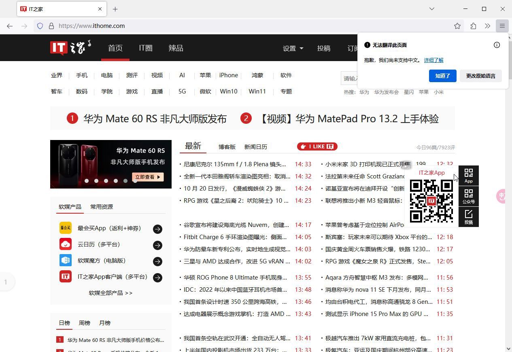Image resolution: width=512 pixels, height=352 pixels.
Task: Open a new browser tab
Action: [115, 9]
